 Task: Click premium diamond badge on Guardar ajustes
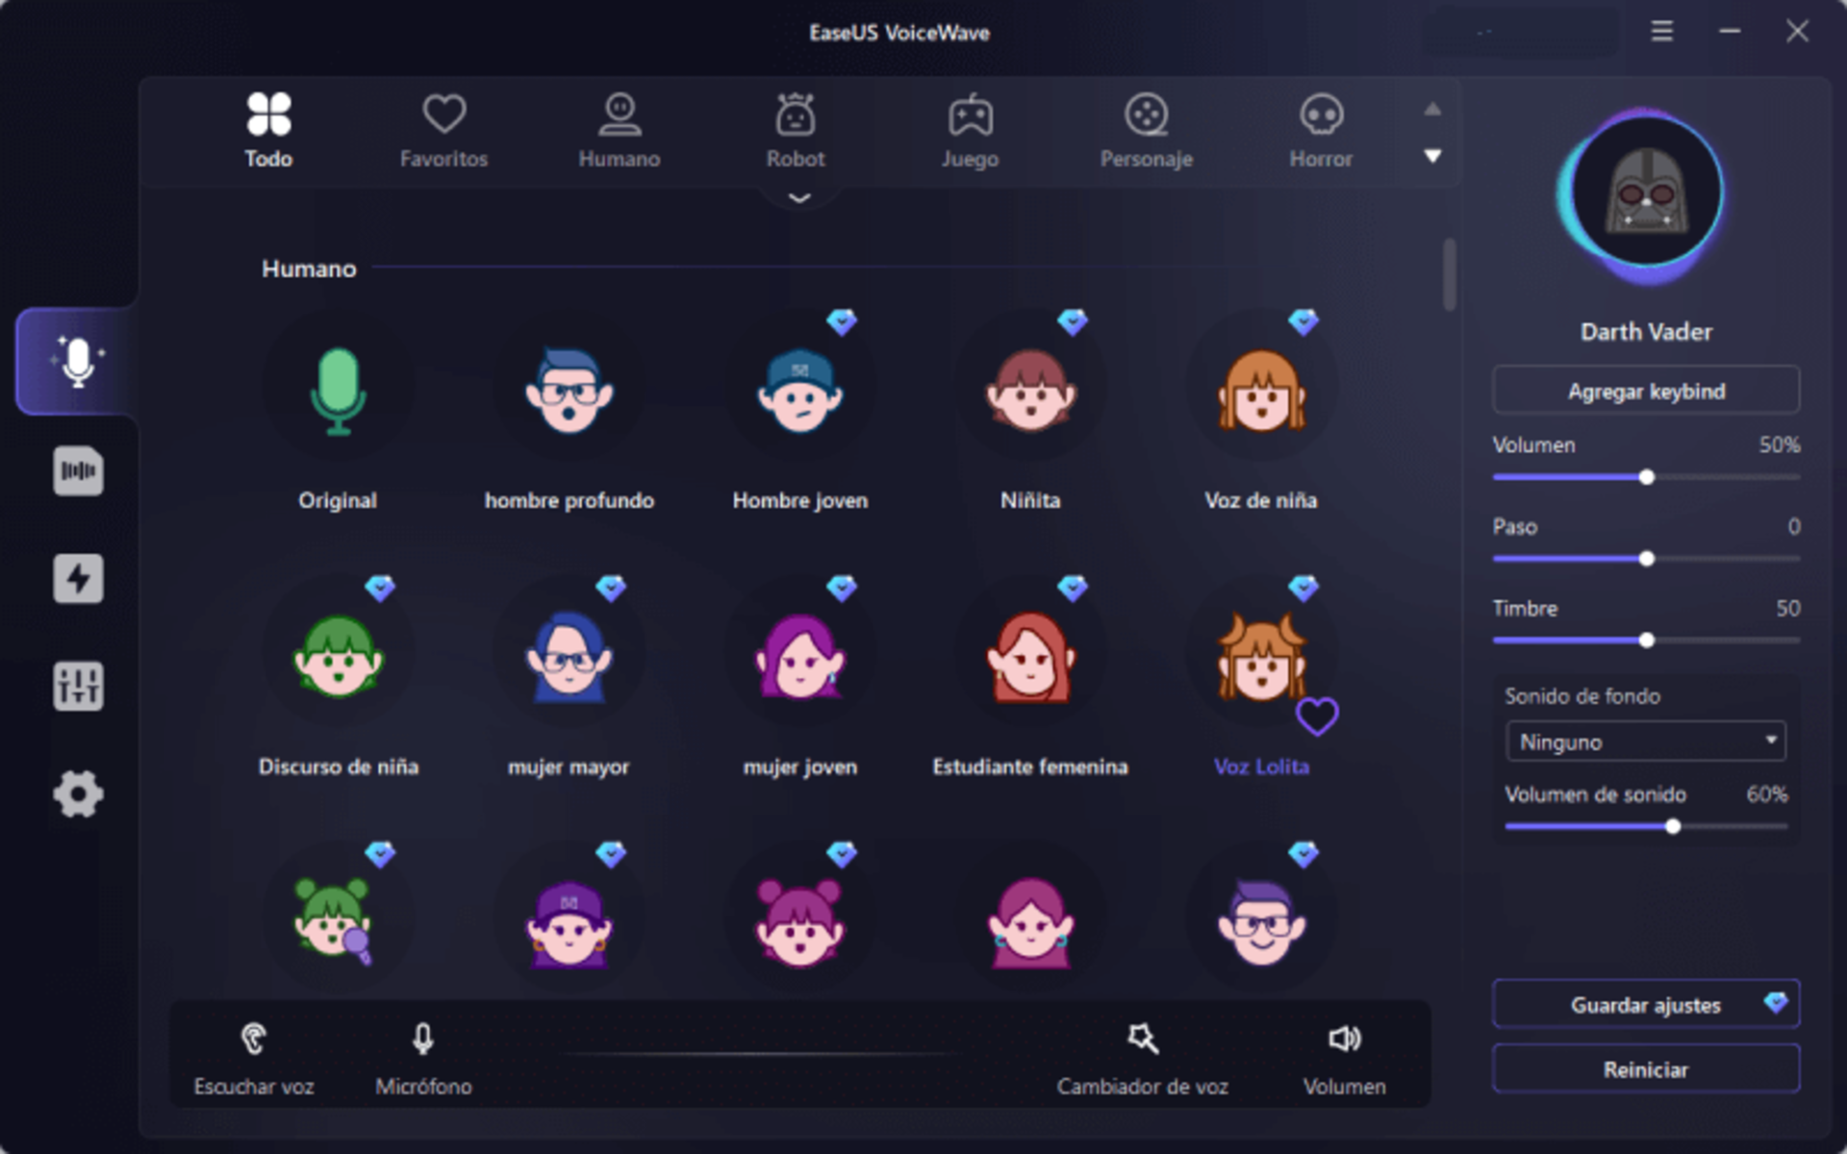click(1776, 1003)
